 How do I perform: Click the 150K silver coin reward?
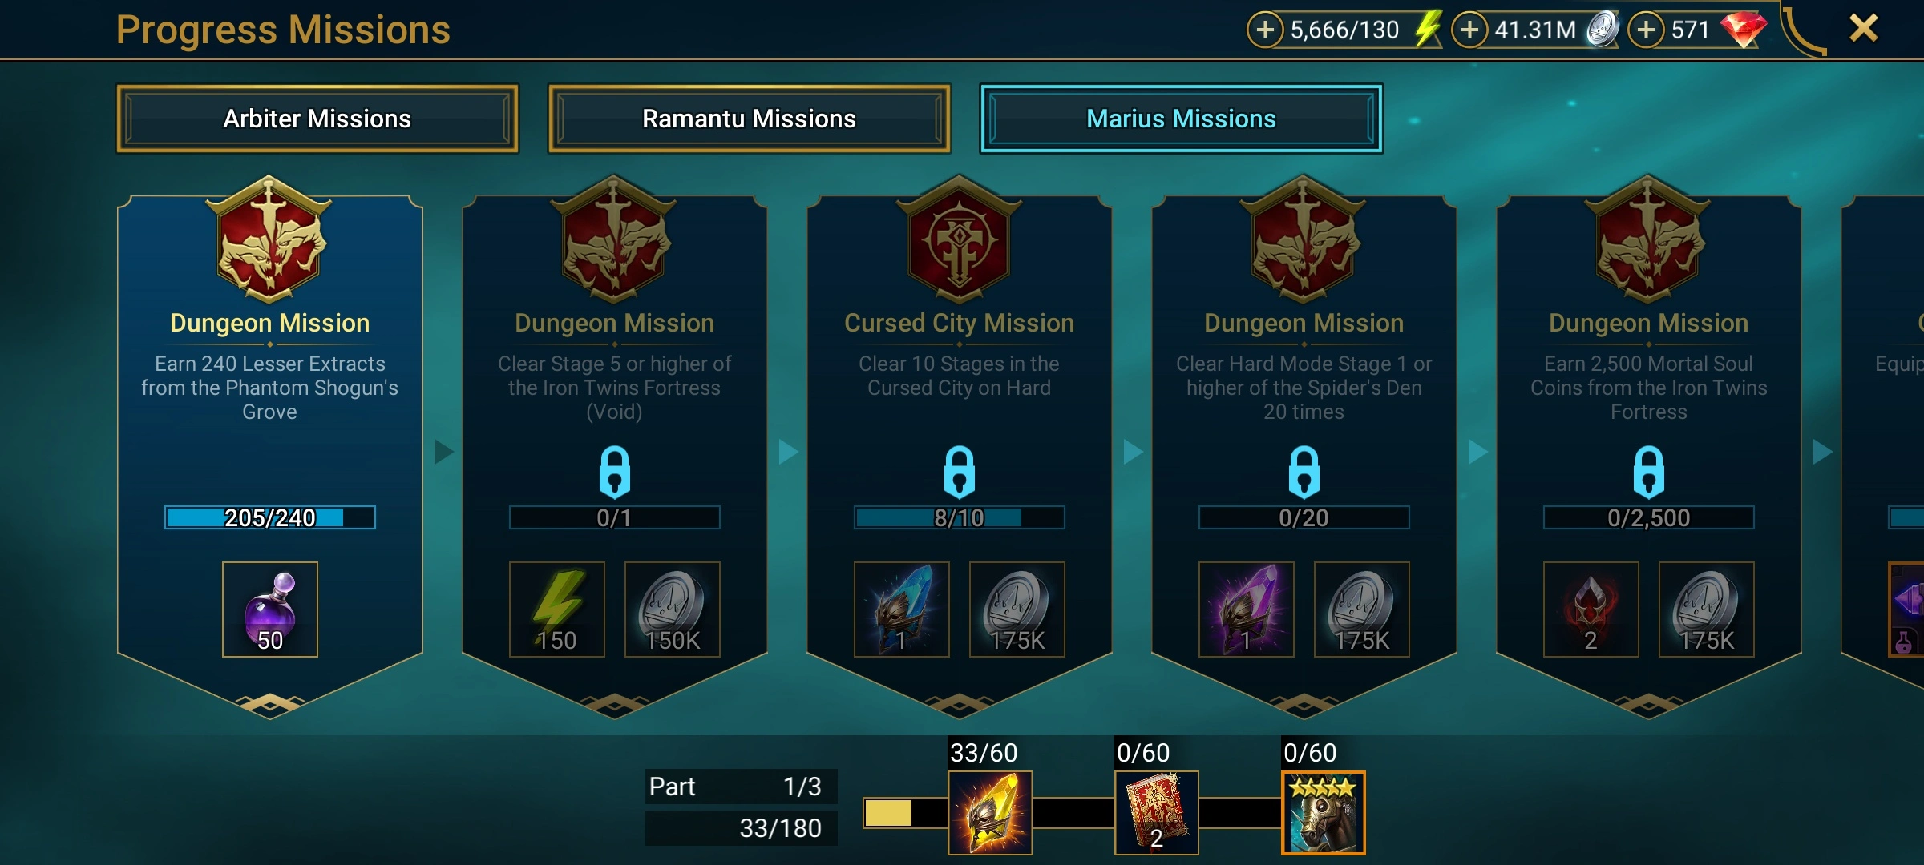673,610
